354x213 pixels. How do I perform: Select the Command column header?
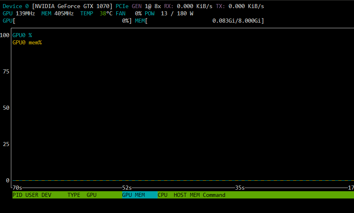coord(214,195)
